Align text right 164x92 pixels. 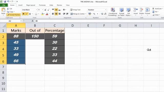[59, 14]
